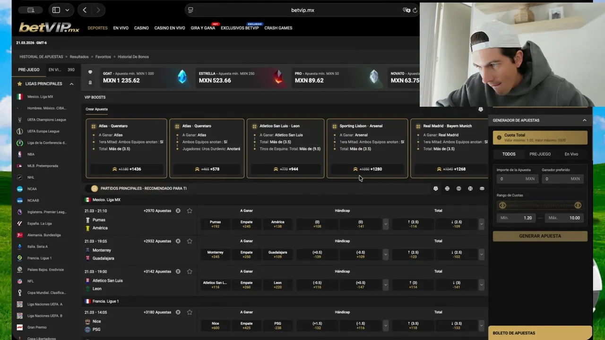Expand Hándicap options for Monterrey vs Guadalajara
The width and height of the screenshot is (605, 340).
tap(385, 255)
